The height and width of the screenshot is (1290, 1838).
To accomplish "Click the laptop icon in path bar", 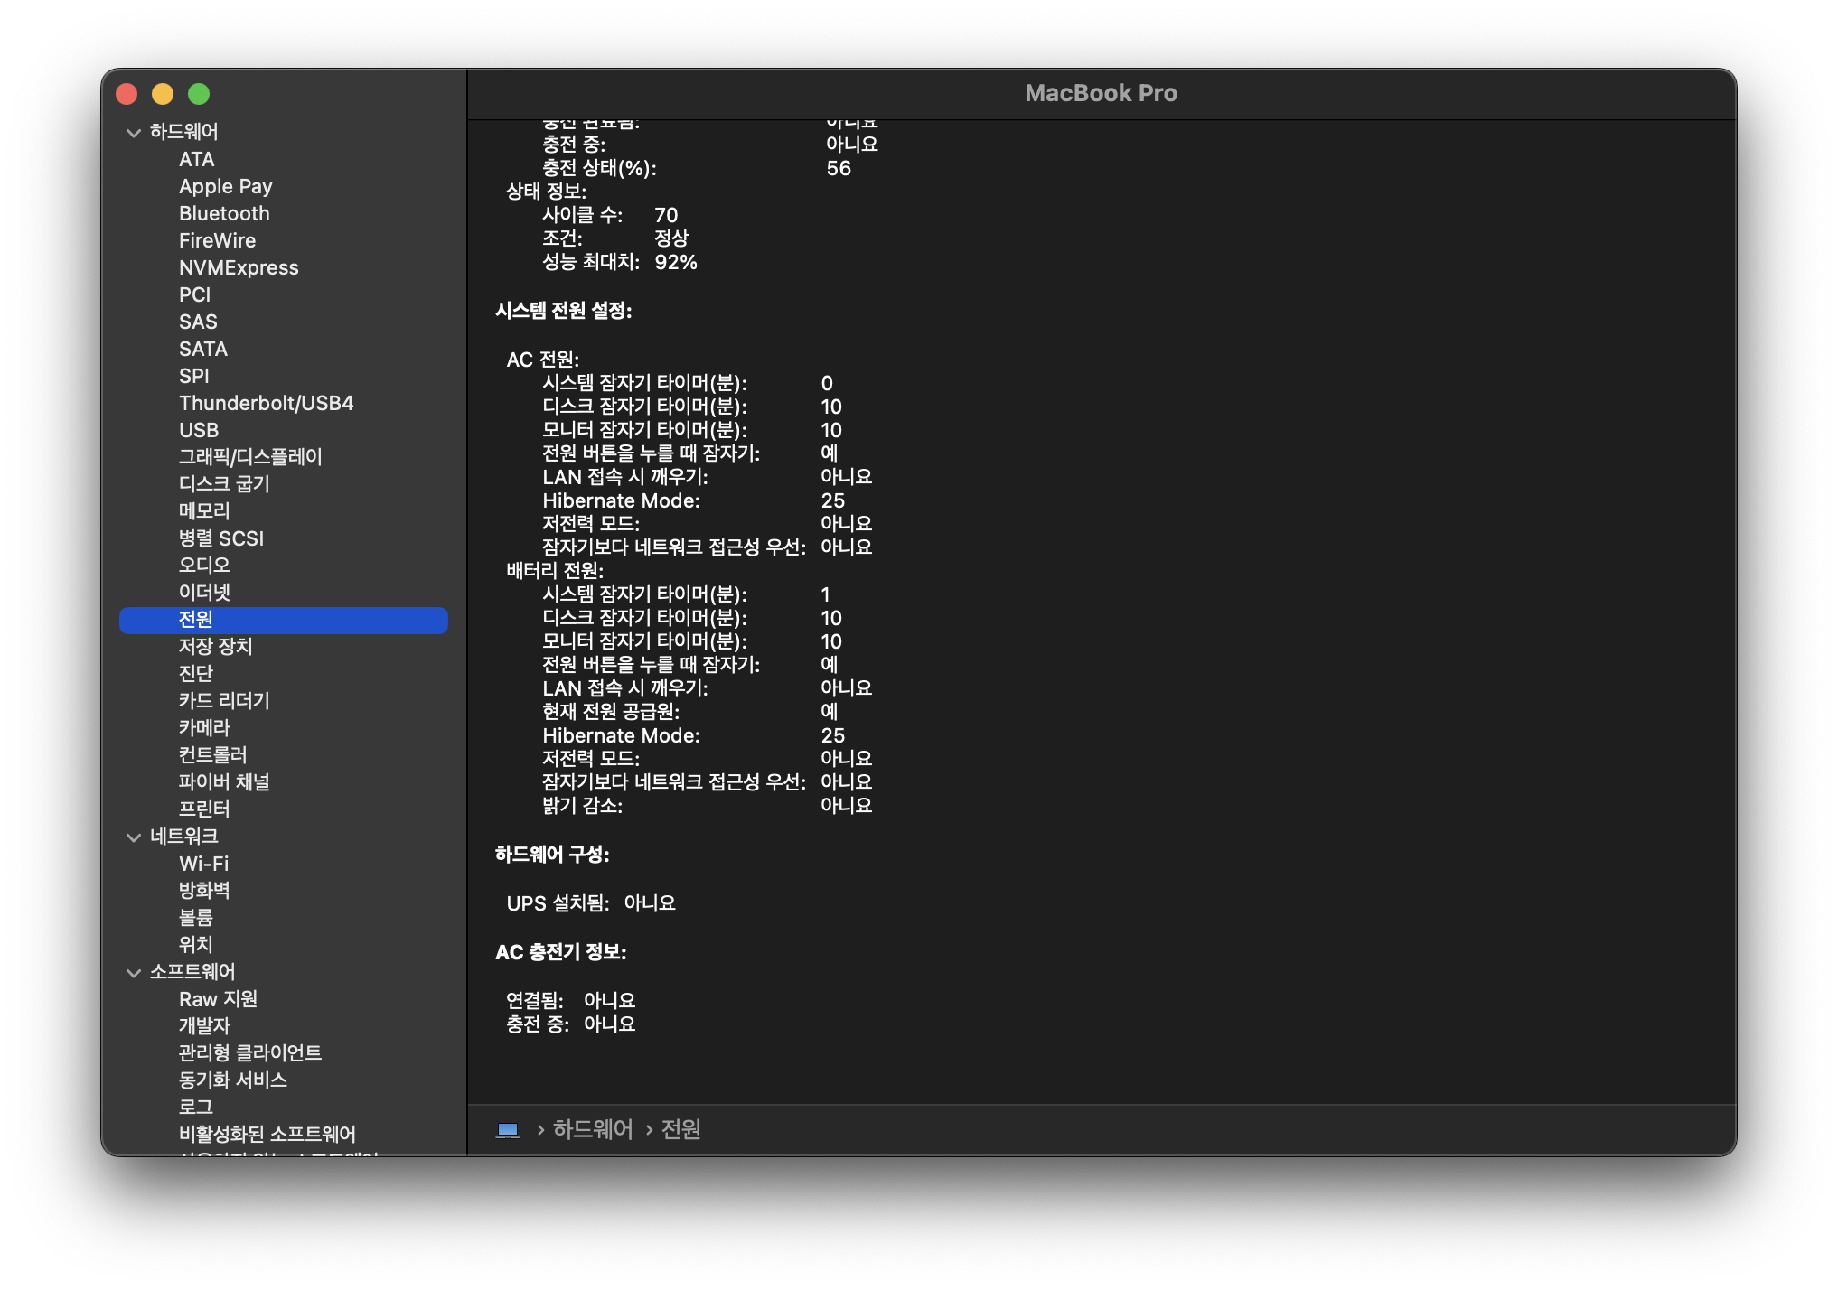I will tap(508, 1130).
